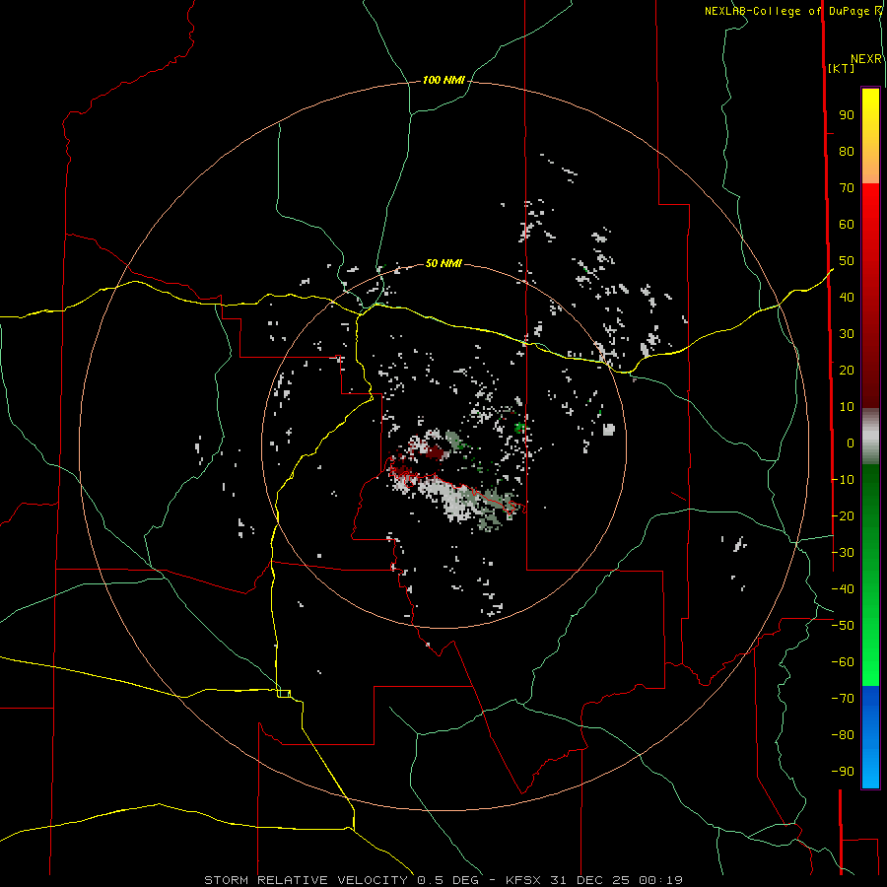
Task: Click the 90 value on the velocity scale
Action: [847, 115]
